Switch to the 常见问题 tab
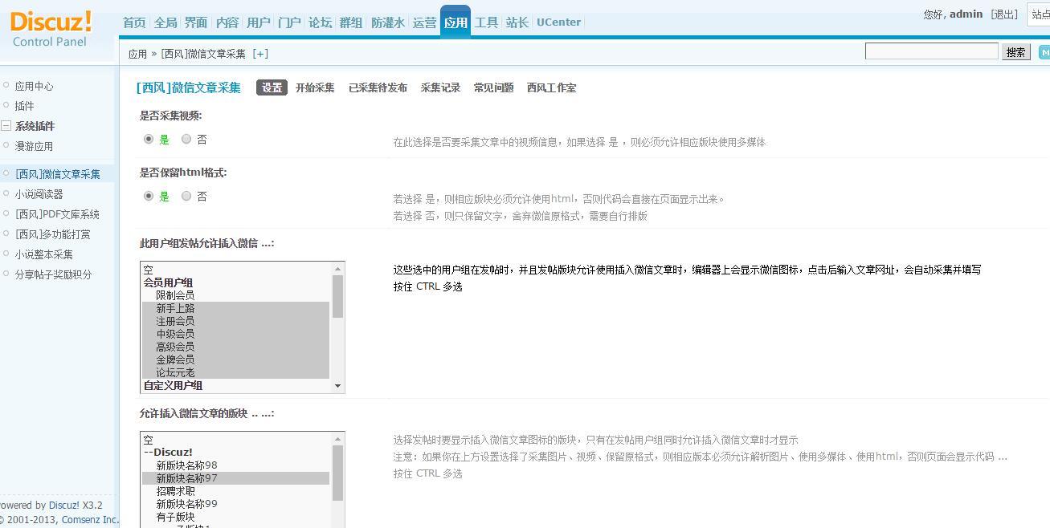1050x528 pixels. tap(493, 87)
